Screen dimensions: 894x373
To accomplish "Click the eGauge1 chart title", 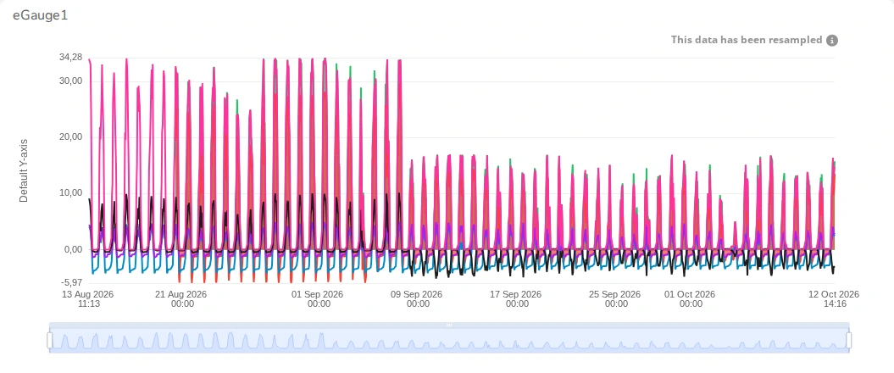I will 41,15.
